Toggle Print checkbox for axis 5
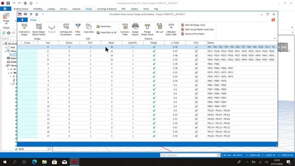Image resolution: width=295 pixels, height=166 pixels. [x=196, y=85]
